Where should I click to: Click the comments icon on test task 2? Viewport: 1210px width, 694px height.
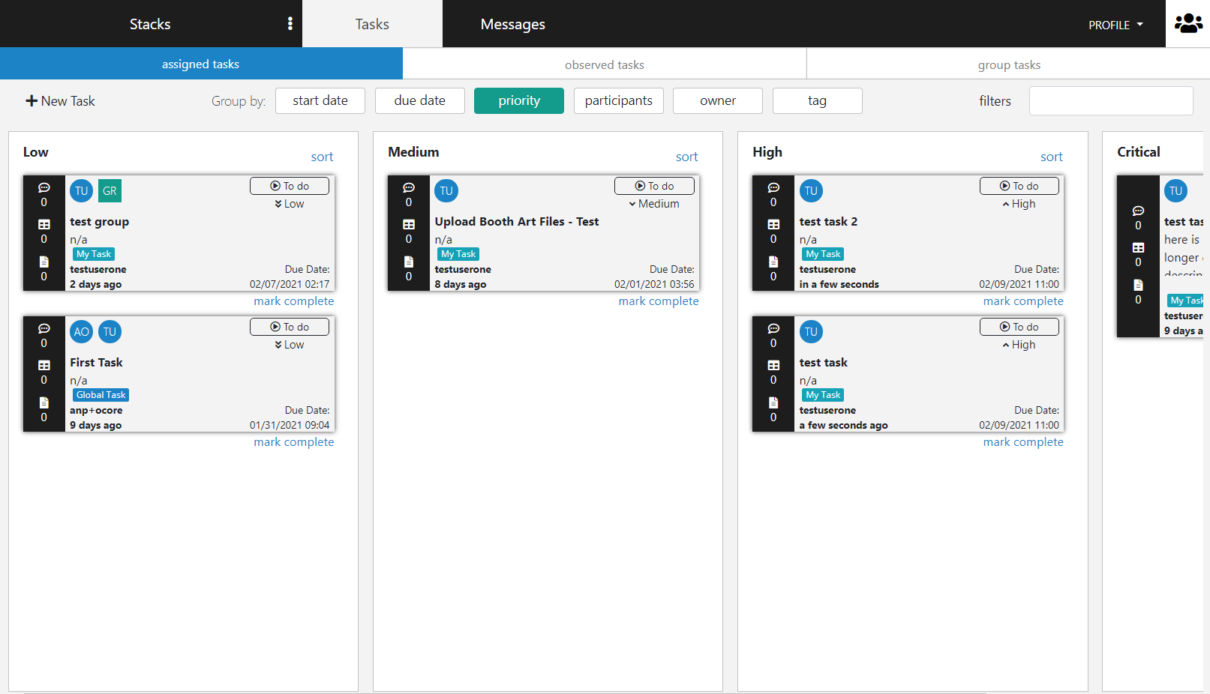773,187
